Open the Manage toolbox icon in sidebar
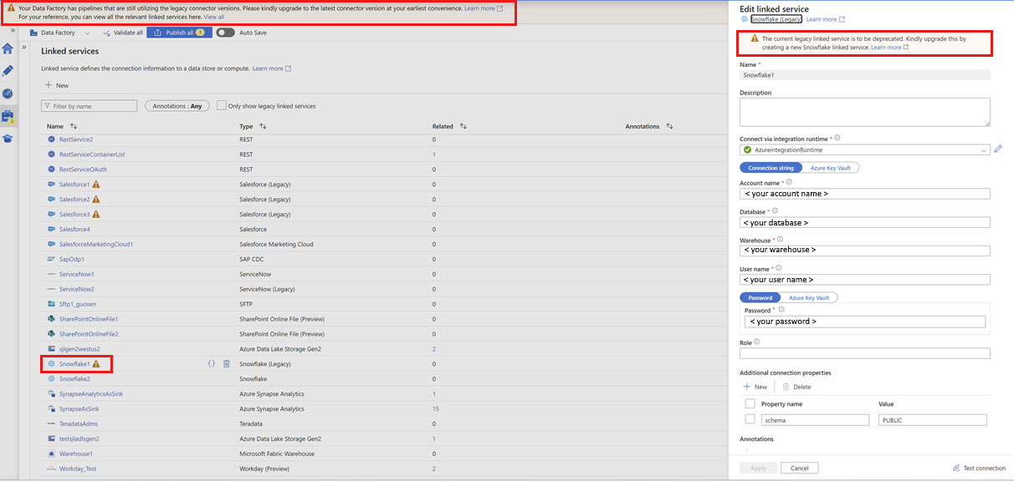Screen dimensions: 1014x481 8,116
